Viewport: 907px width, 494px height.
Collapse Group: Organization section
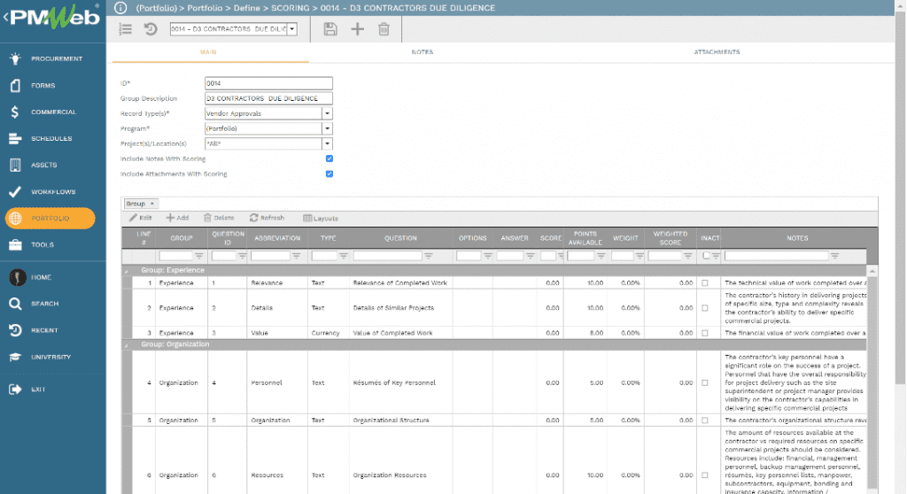(x=126, y=344)
